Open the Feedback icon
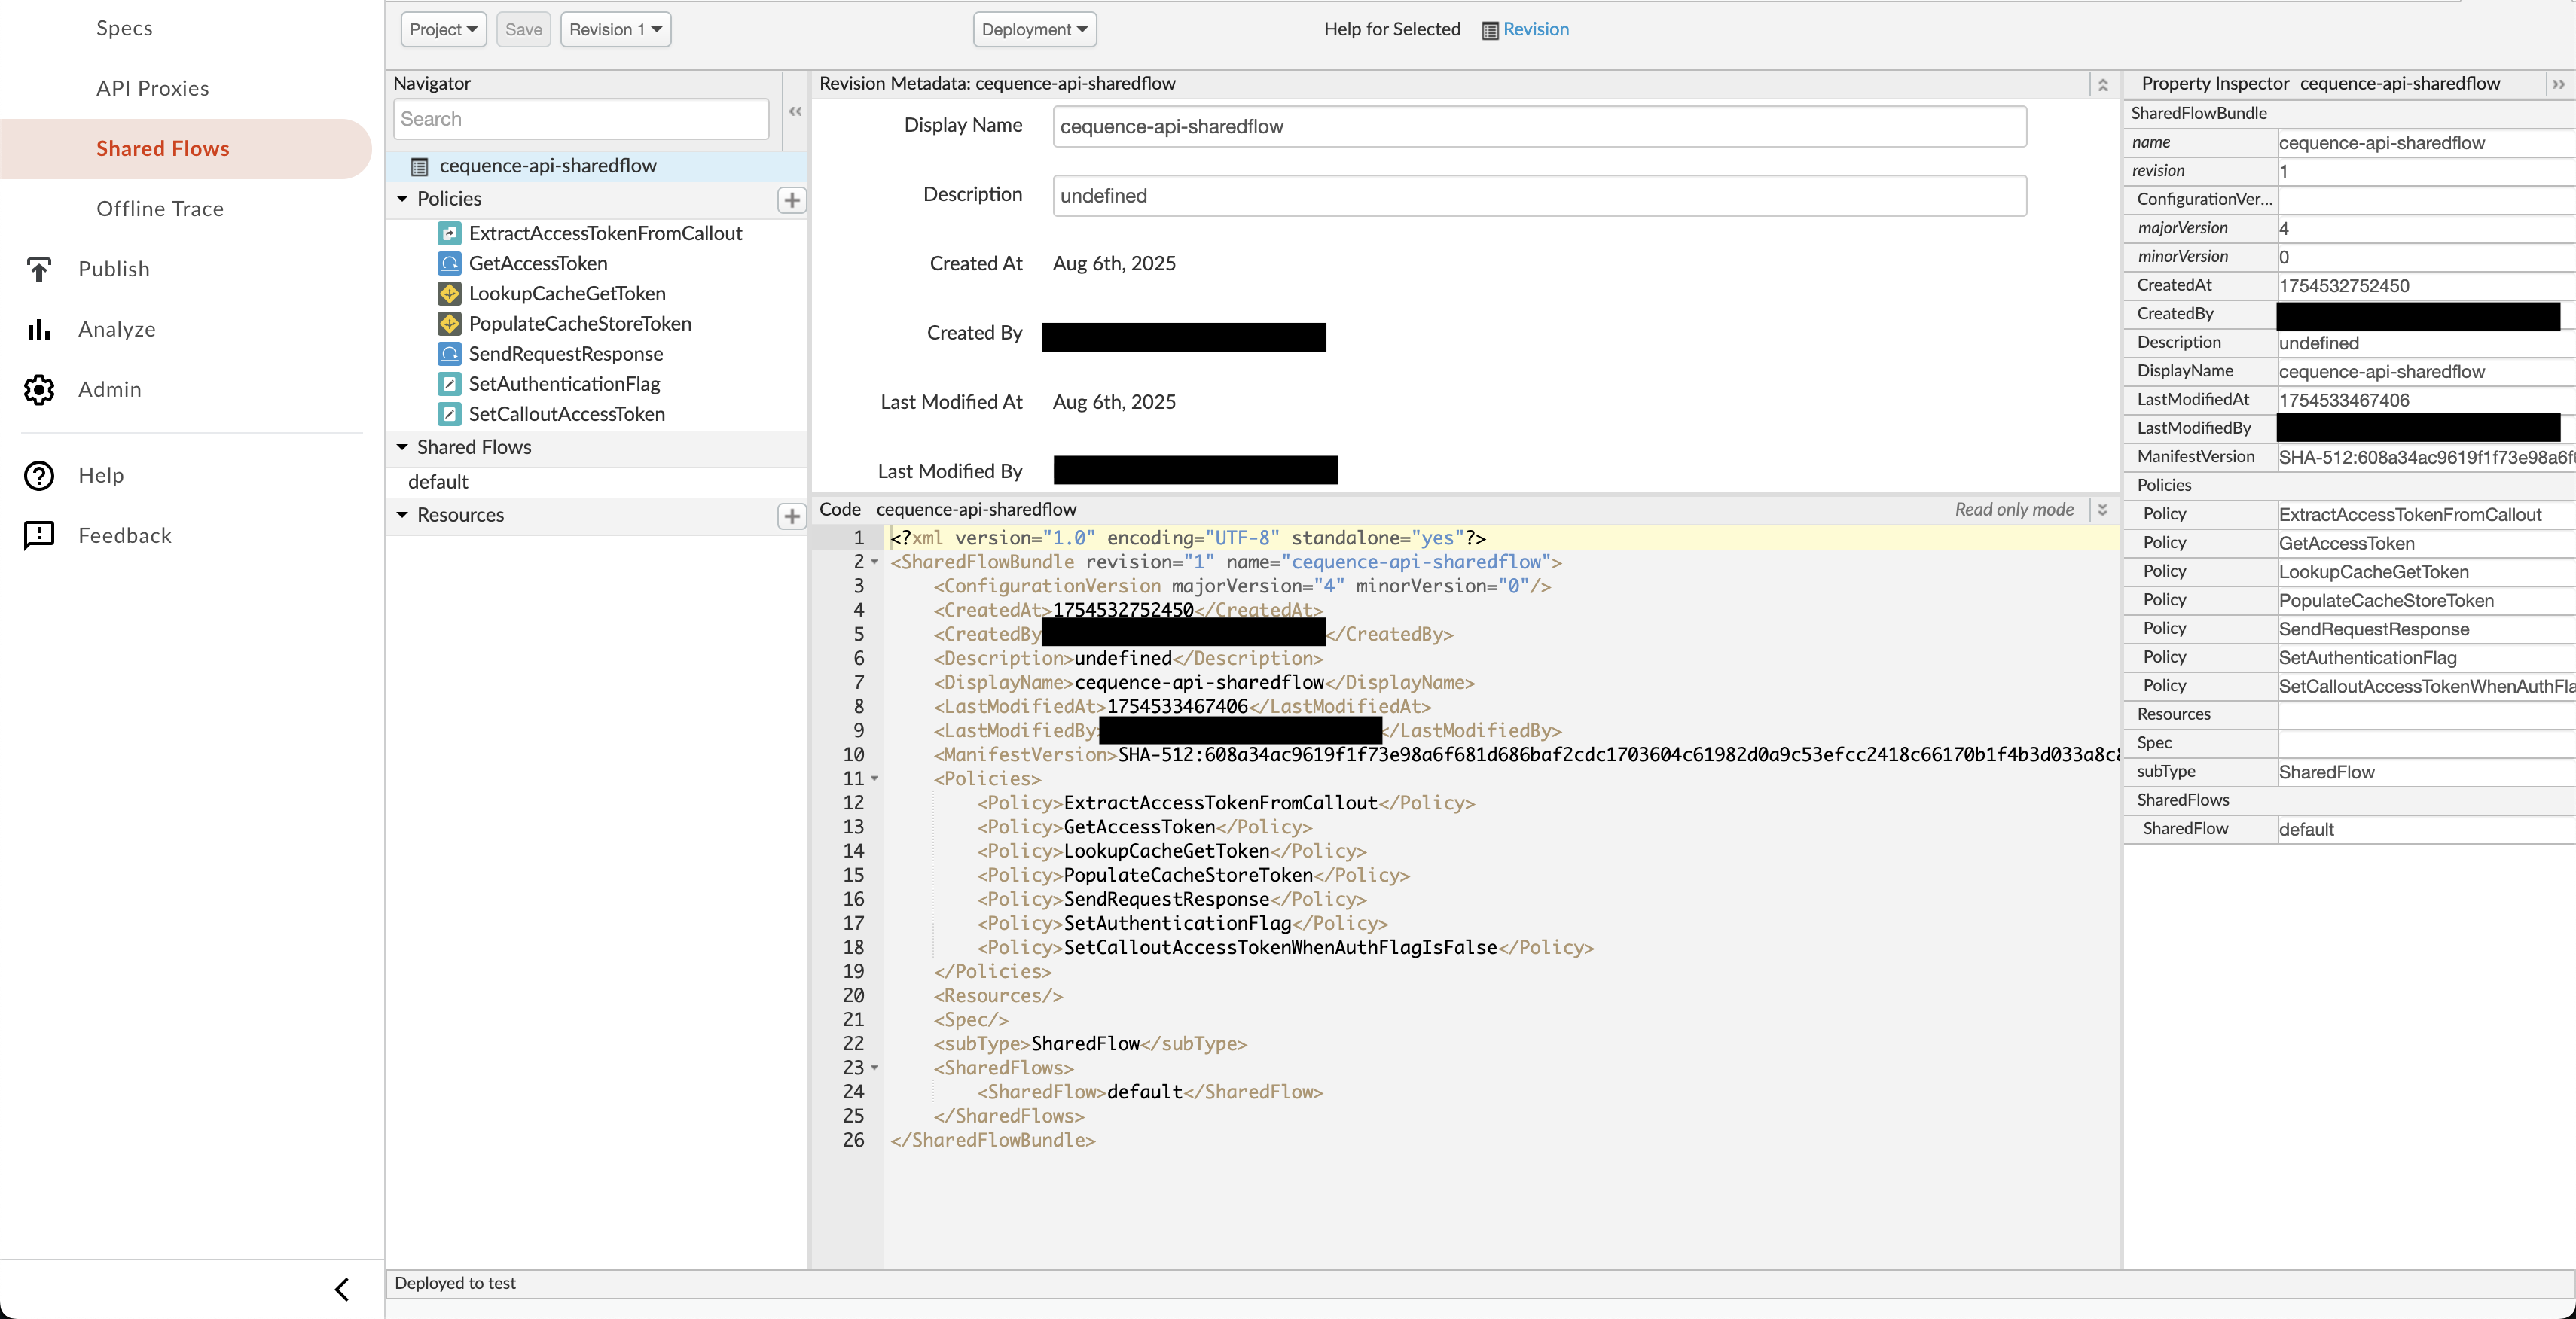Screen dimensions: 2576x1319 [x=38, y=535]
